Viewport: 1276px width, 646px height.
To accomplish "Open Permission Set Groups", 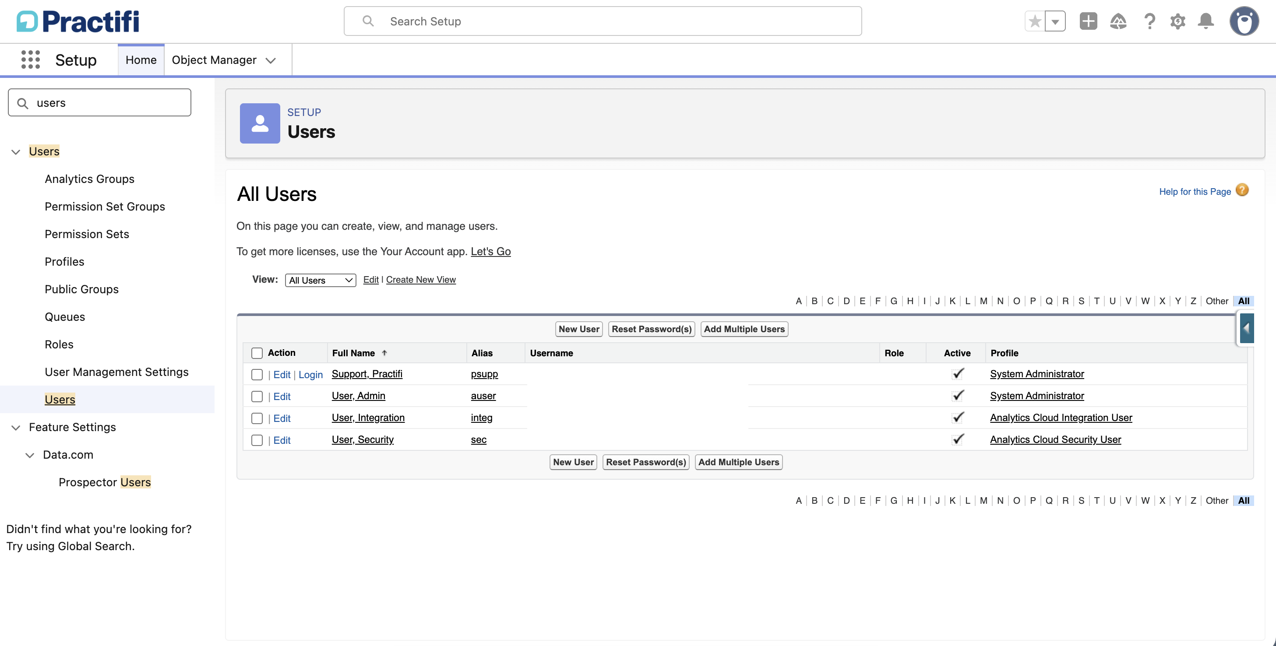I will pyautogui.click(x=105, y=207).
